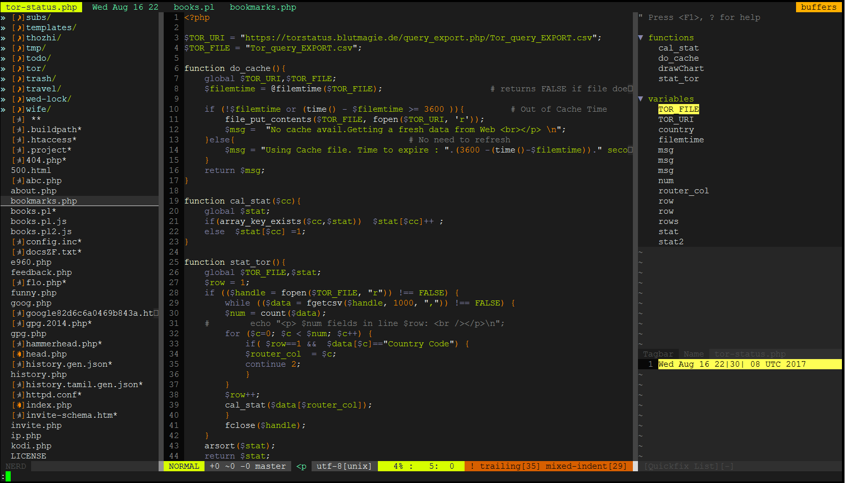Jump to router_col variable tag

pos(684,191)
